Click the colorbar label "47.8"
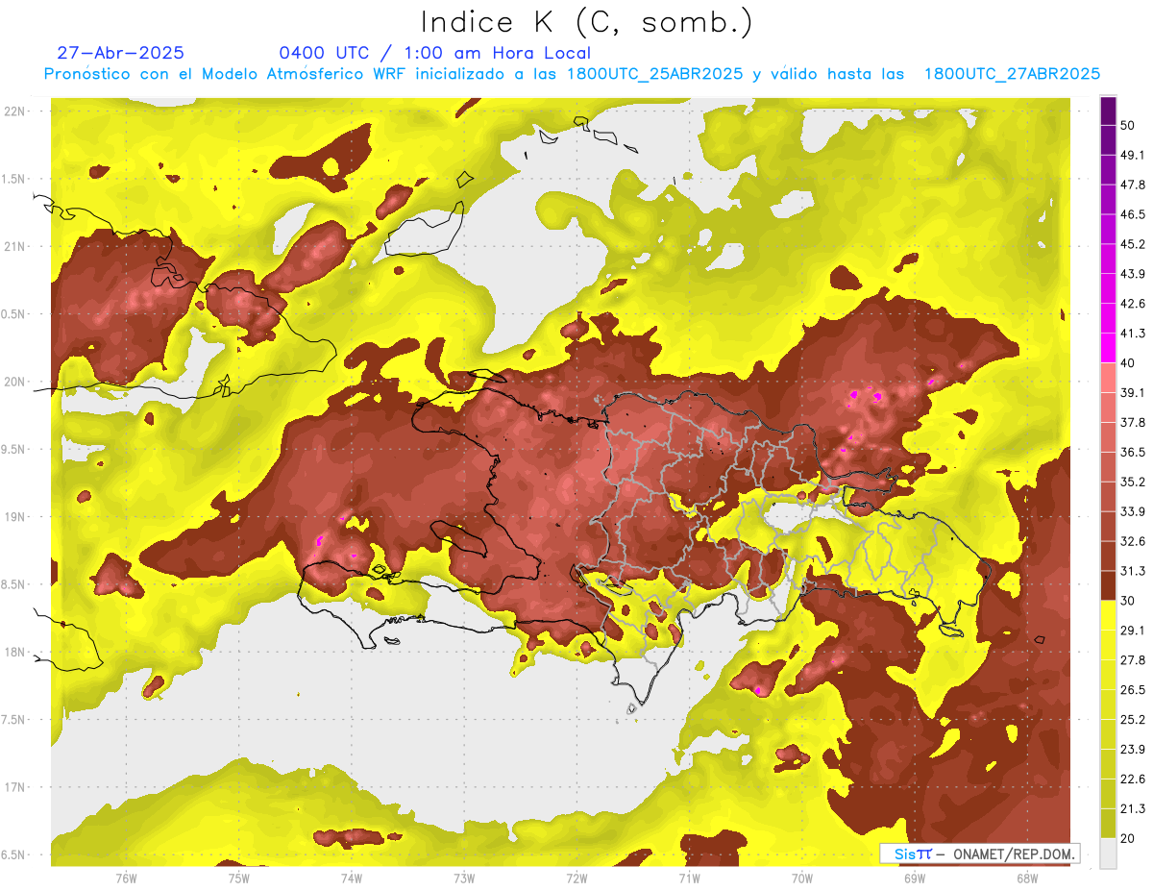1153x891 pixels. pos(1133,185)
